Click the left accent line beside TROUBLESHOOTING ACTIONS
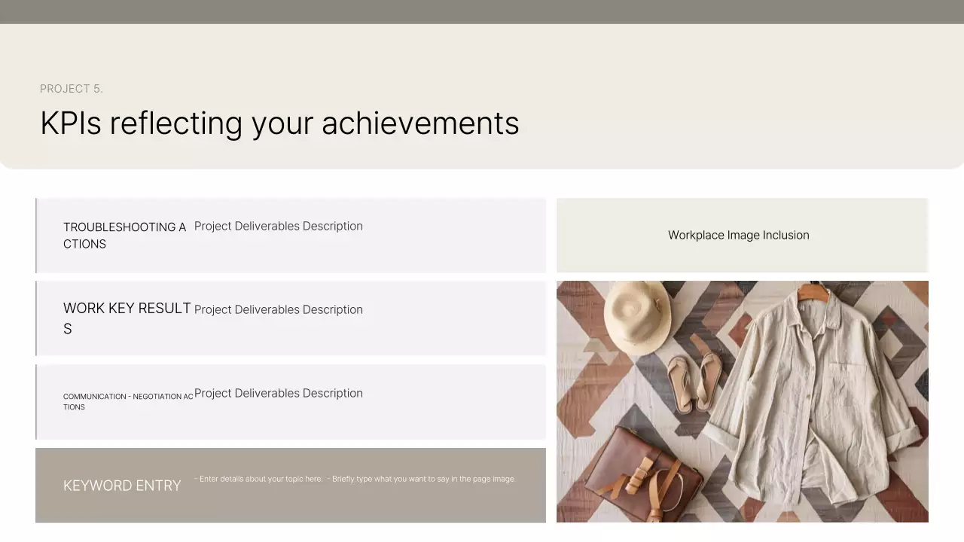 click(x=36, y=235)
